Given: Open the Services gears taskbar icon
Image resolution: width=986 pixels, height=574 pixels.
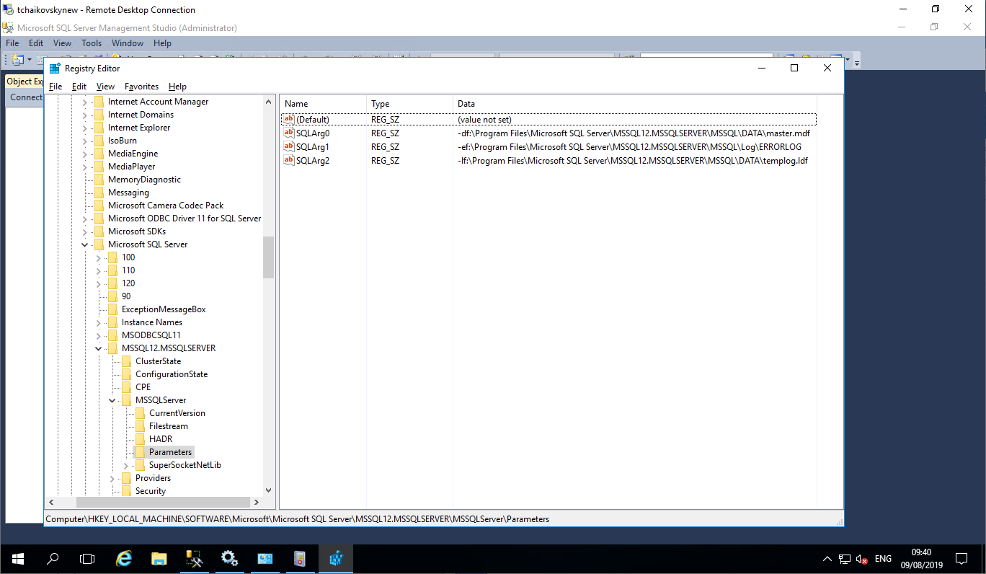Looking at the screenshot, I should [230, 558].
